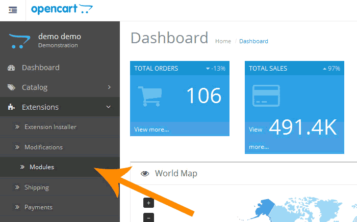357x222 pixels.
Task: Click the -13% change indicator in Total Orders
Action: point(216,69)
